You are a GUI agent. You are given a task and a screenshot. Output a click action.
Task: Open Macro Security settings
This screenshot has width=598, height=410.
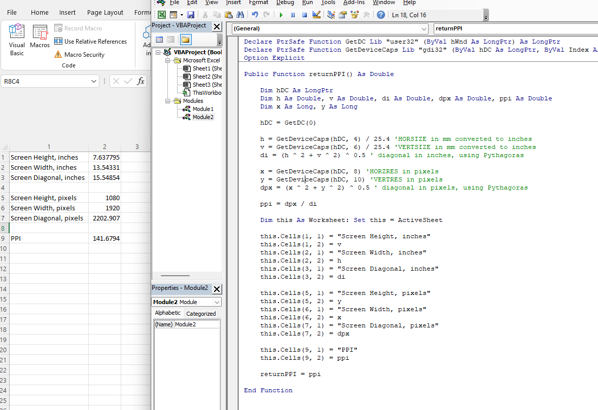(x=79, y=55)
